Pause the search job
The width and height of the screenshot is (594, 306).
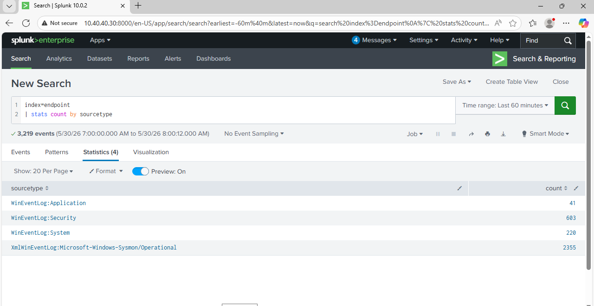coord(438,134)
